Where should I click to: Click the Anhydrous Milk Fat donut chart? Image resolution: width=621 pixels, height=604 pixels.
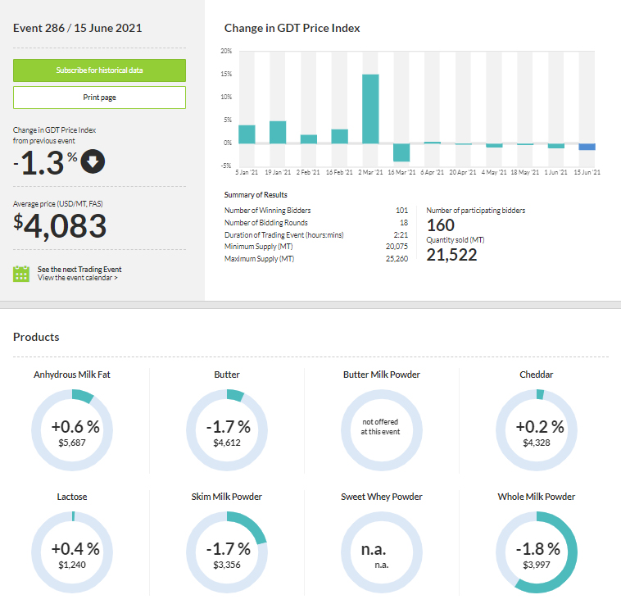(72, 430)
